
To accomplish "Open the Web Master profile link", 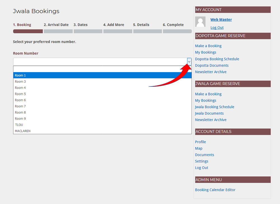I will click(x=221, y=20).
